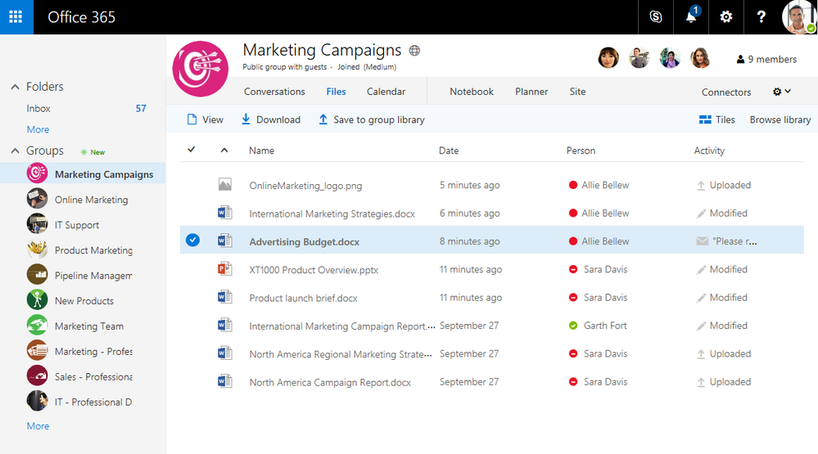Image resolution: width=818 pixels, height=454 pixels.
Task: Open Product launch brief.docx file name
Action: 303,298
